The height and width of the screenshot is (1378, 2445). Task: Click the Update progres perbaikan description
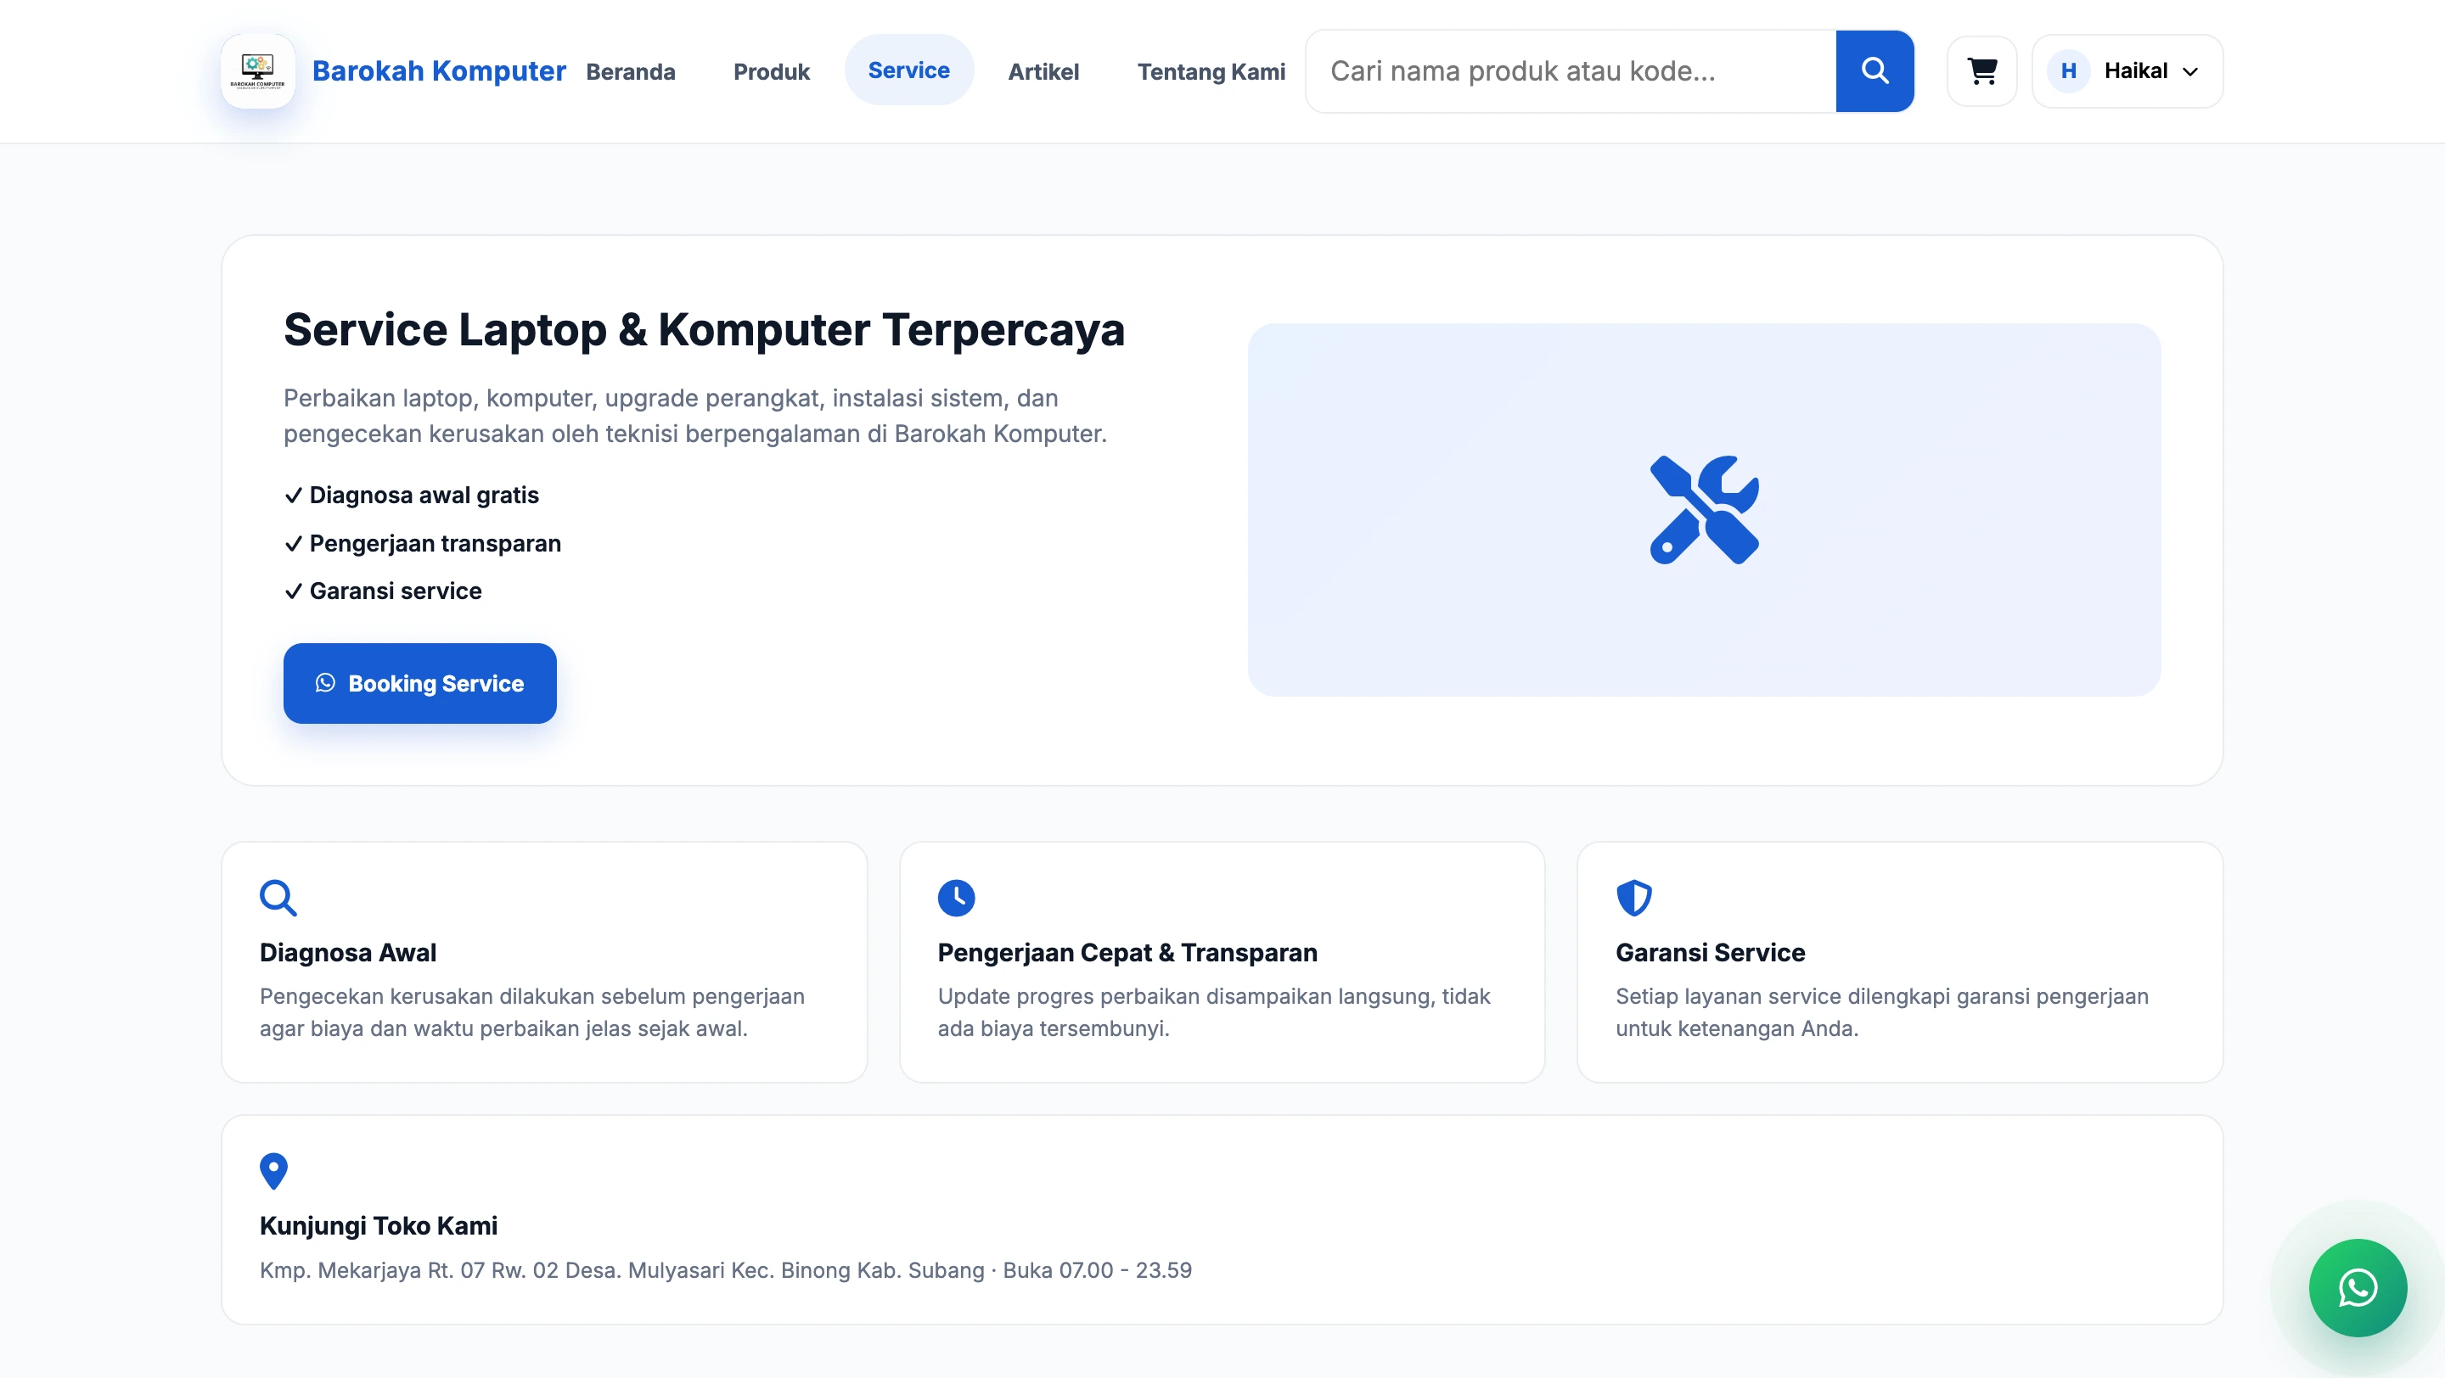(x=1214, y=1012)
